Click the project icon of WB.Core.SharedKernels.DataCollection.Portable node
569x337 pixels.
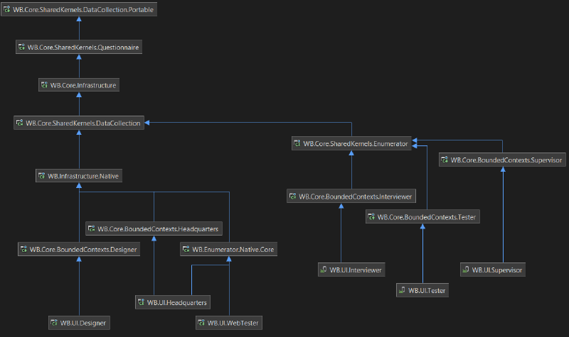pyautogui.click(x=8, y=10)
